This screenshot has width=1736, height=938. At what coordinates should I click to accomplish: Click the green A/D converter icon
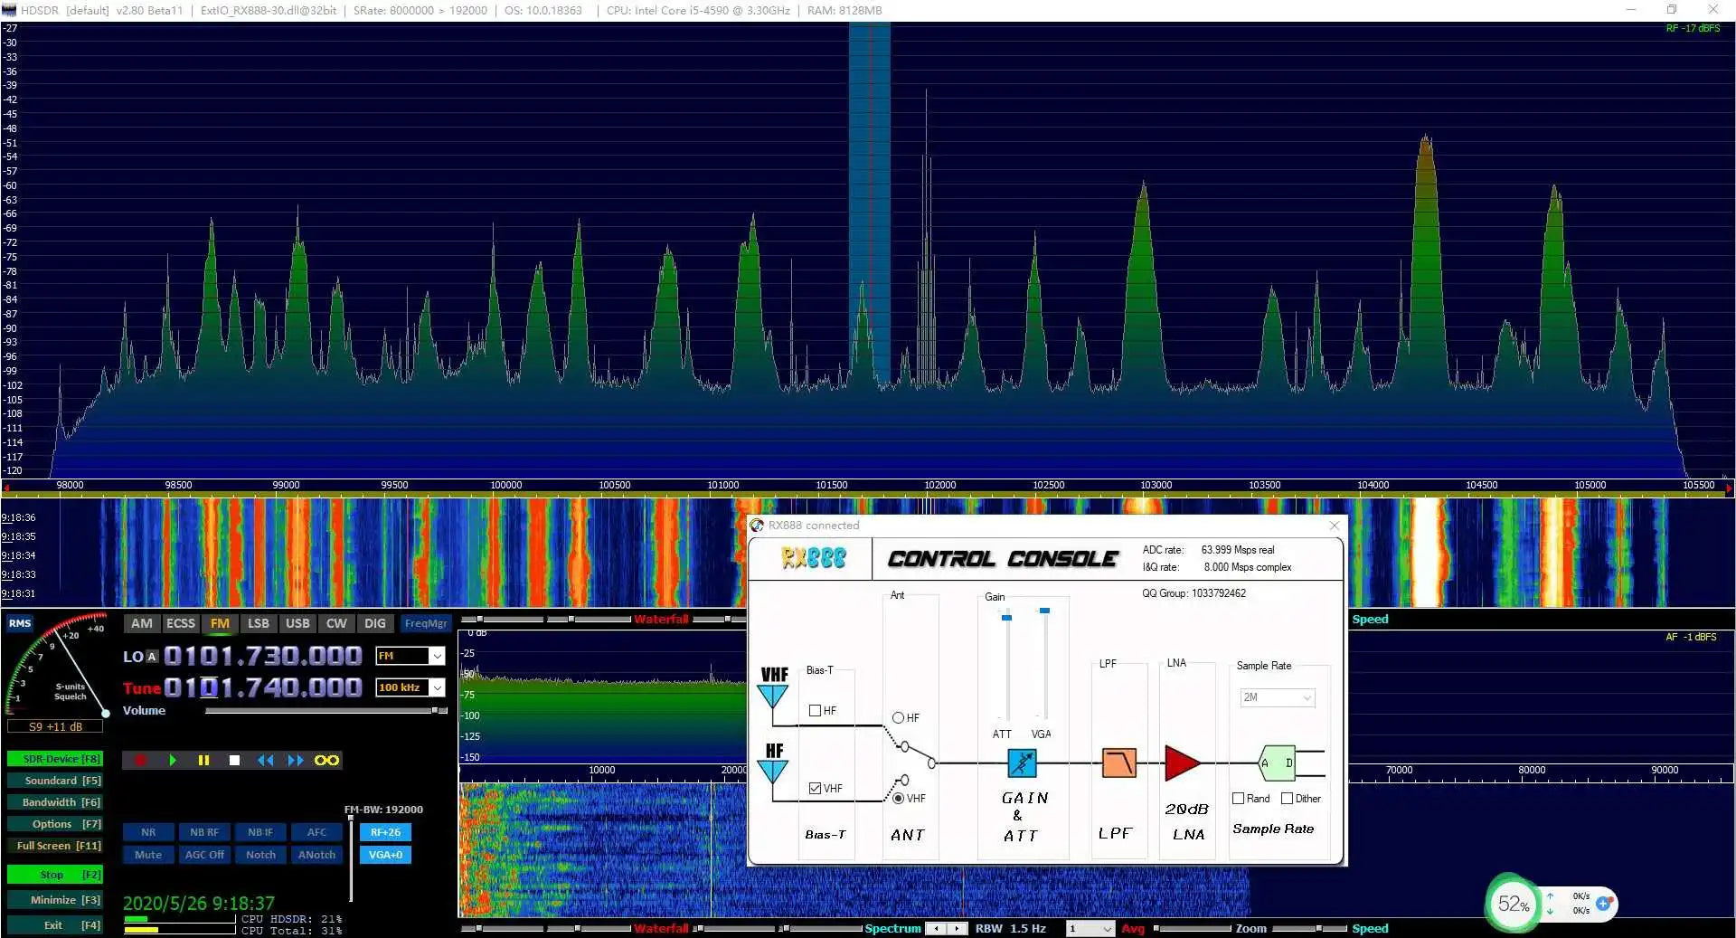1278,763
